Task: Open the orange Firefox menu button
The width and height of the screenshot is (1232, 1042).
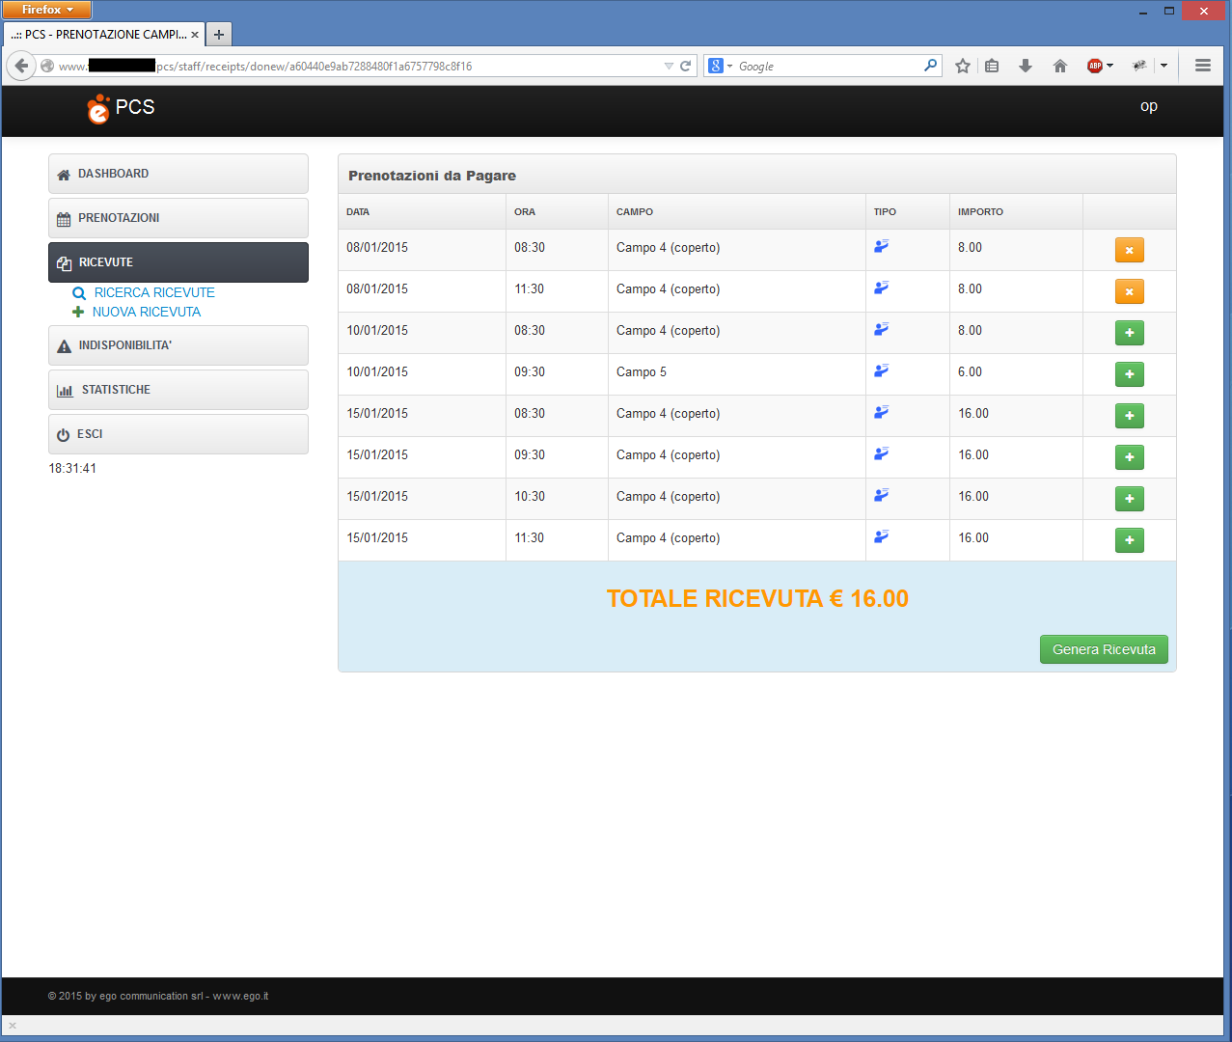Action: pyautogui.click(x=47, y=10)
